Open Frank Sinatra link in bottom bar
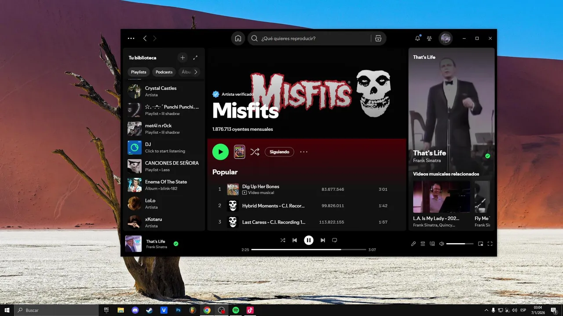 [157, 247]
